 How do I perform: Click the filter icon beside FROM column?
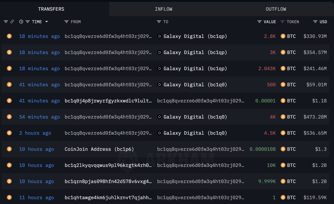coord(66,21)
